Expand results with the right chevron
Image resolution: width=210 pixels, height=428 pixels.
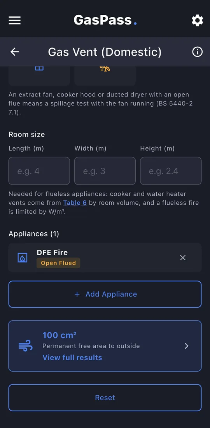pyautogui.click(x=187, y=346)
